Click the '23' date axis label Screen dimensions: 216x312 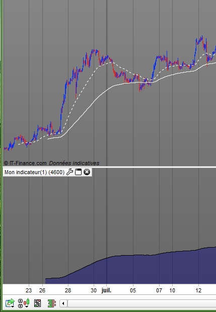click(x=29, y=290)
